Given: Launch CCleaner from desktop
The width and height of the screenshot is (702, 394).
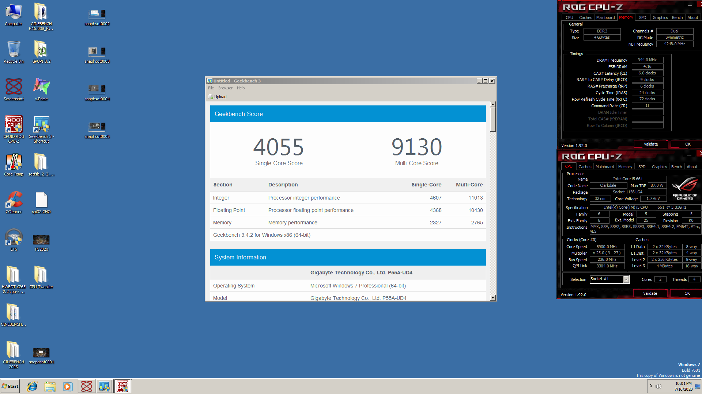Looking at the screenshot, I should [14, 202].
